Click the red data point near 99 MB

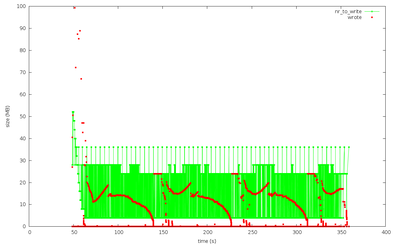75,8
